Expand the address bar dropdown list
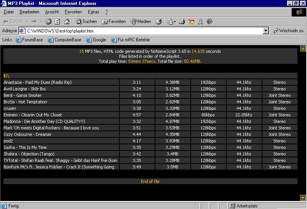This screenshot has height=209, width=307. click(266, 31)
